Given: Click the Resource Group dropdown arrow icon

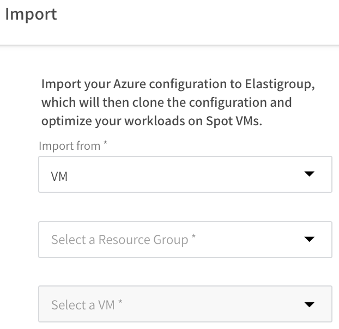Looking at the screenshot, I should (x=309, y=240).
